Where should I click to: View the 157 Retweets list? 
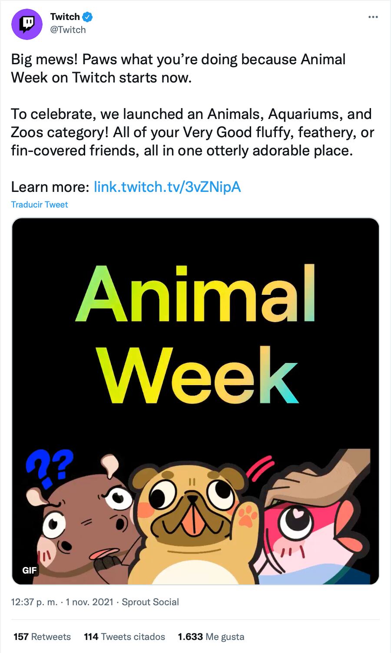coord(42,637)
